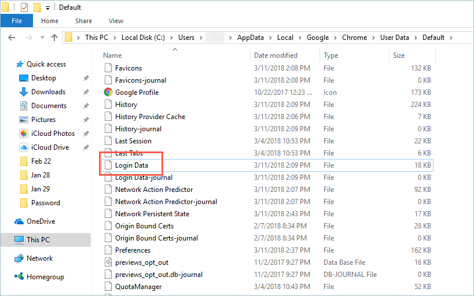Open the Feb 22 folder in sidebar
The width and height of the screenshot is (474, 296).
[41, 161]
